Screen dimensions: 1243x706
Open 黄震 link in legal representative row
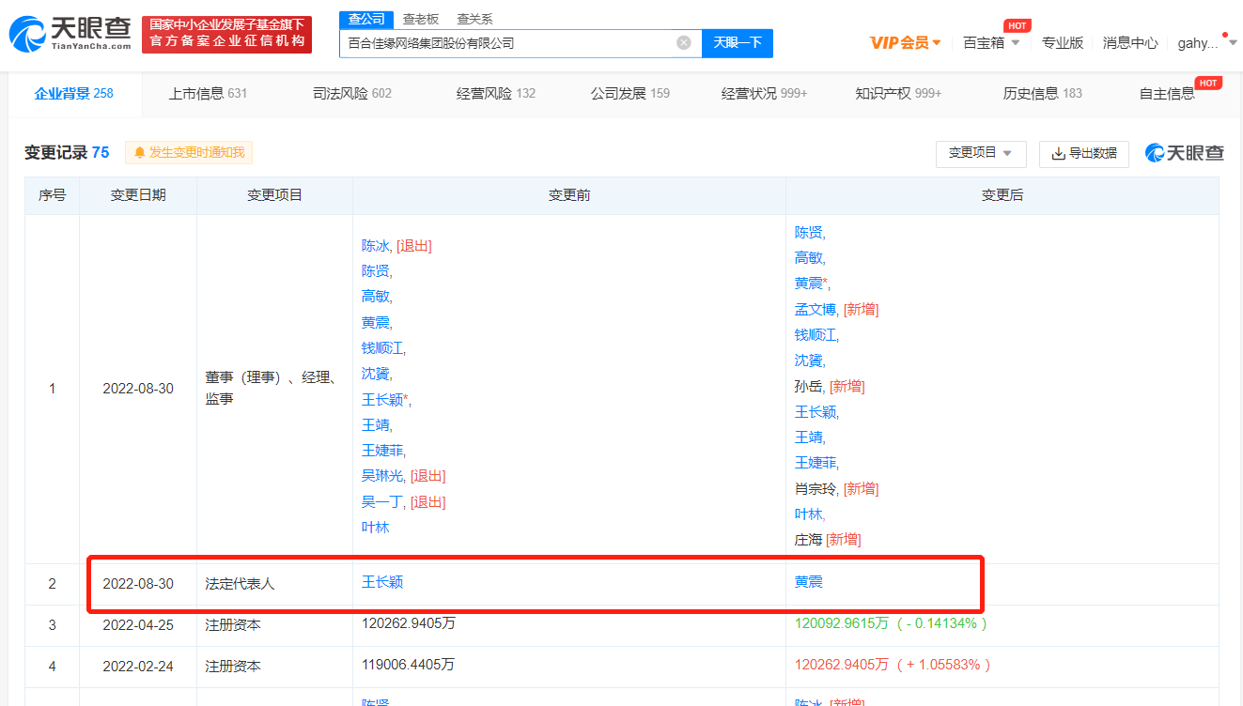[x=808, y=582]
